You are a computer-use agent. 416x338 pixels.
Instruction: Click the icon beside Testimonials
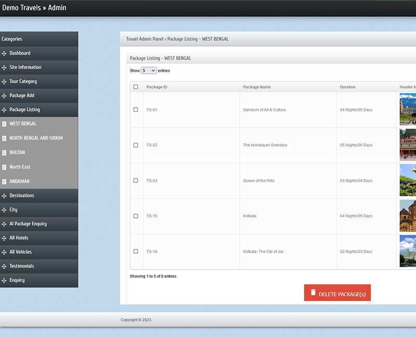(4, 266)
